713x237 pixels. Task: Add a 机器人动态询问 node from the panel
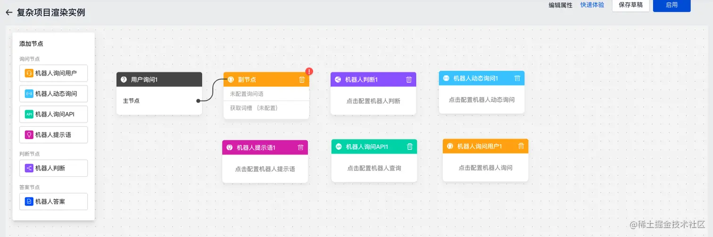(x=54, y=94)
